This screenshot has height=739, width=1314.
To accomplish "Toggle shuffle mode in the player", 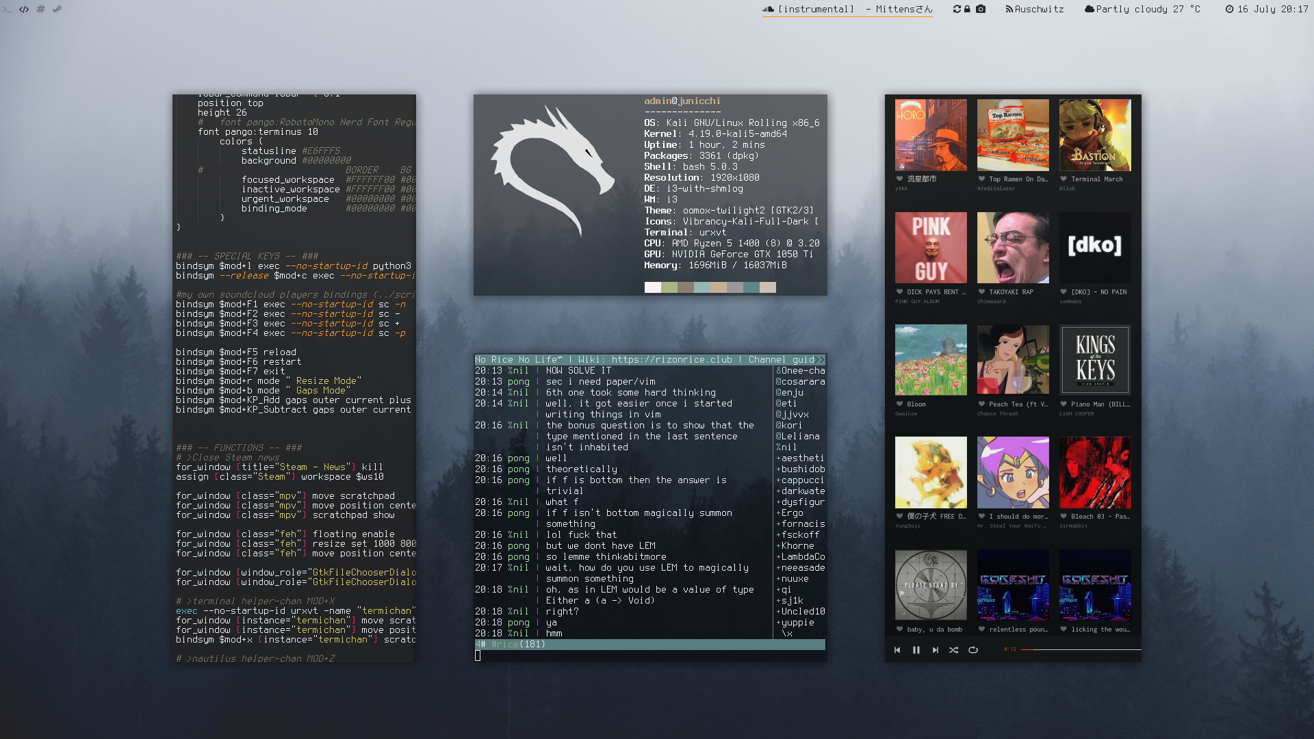I will click(x=953, y=650).
